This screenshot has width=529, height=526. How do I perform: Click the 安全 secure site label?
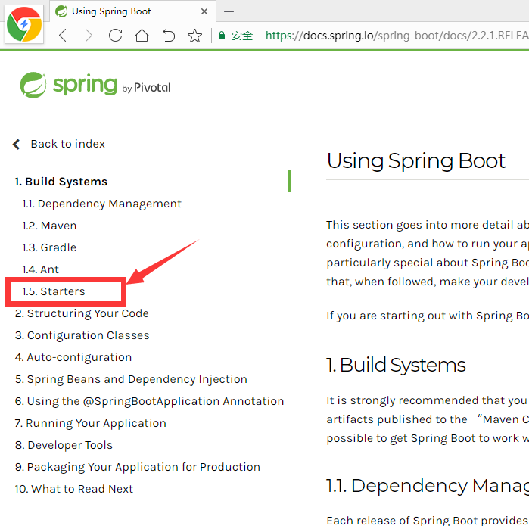242,36
